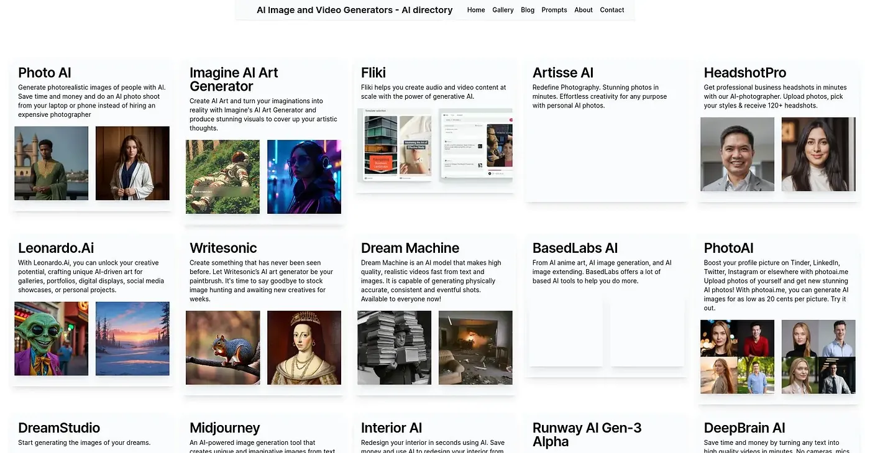The image size is (870, 453).
Task: Open the Dream Machine card title
Action: pyautogui.click(x=410, y=248)
